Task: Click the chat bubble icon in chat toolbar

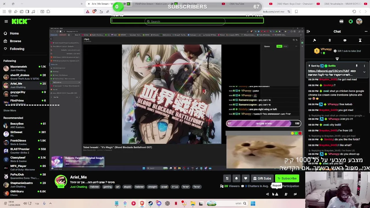Action: (x=345, y=40)
